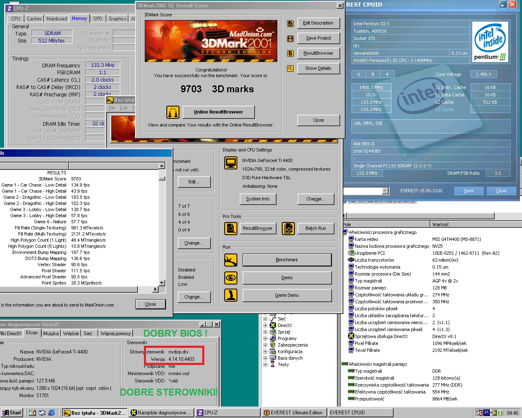Click Save in the EVEREST CPUID window
The height and width of the screenshot is (418, 522).
(469, 191)
